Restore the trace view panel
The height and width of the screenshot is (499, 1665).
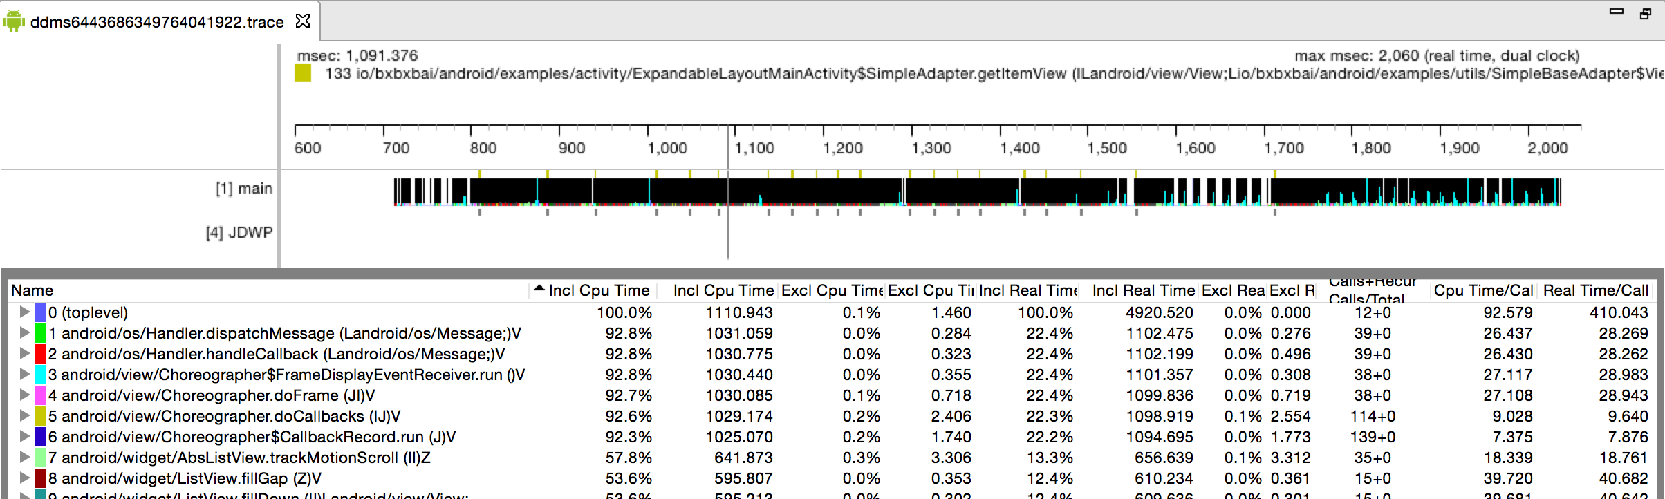coord(1646,13)
